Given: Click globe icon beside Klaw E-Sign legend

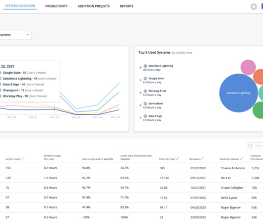Looking at the screenshot, I should click(145, 116).
